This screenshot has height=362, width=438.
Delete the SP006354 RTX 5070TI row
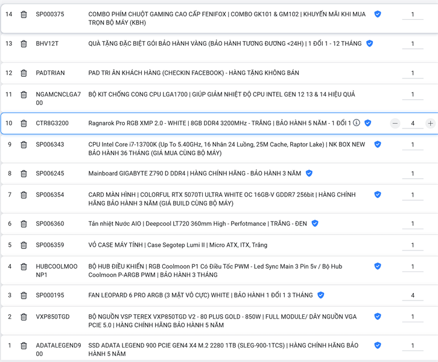click(x=24, y=195)
